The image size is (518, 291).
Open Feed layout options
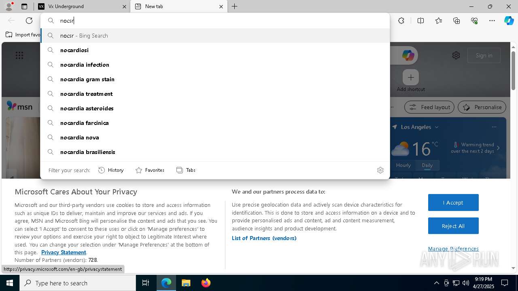(430, 107)
